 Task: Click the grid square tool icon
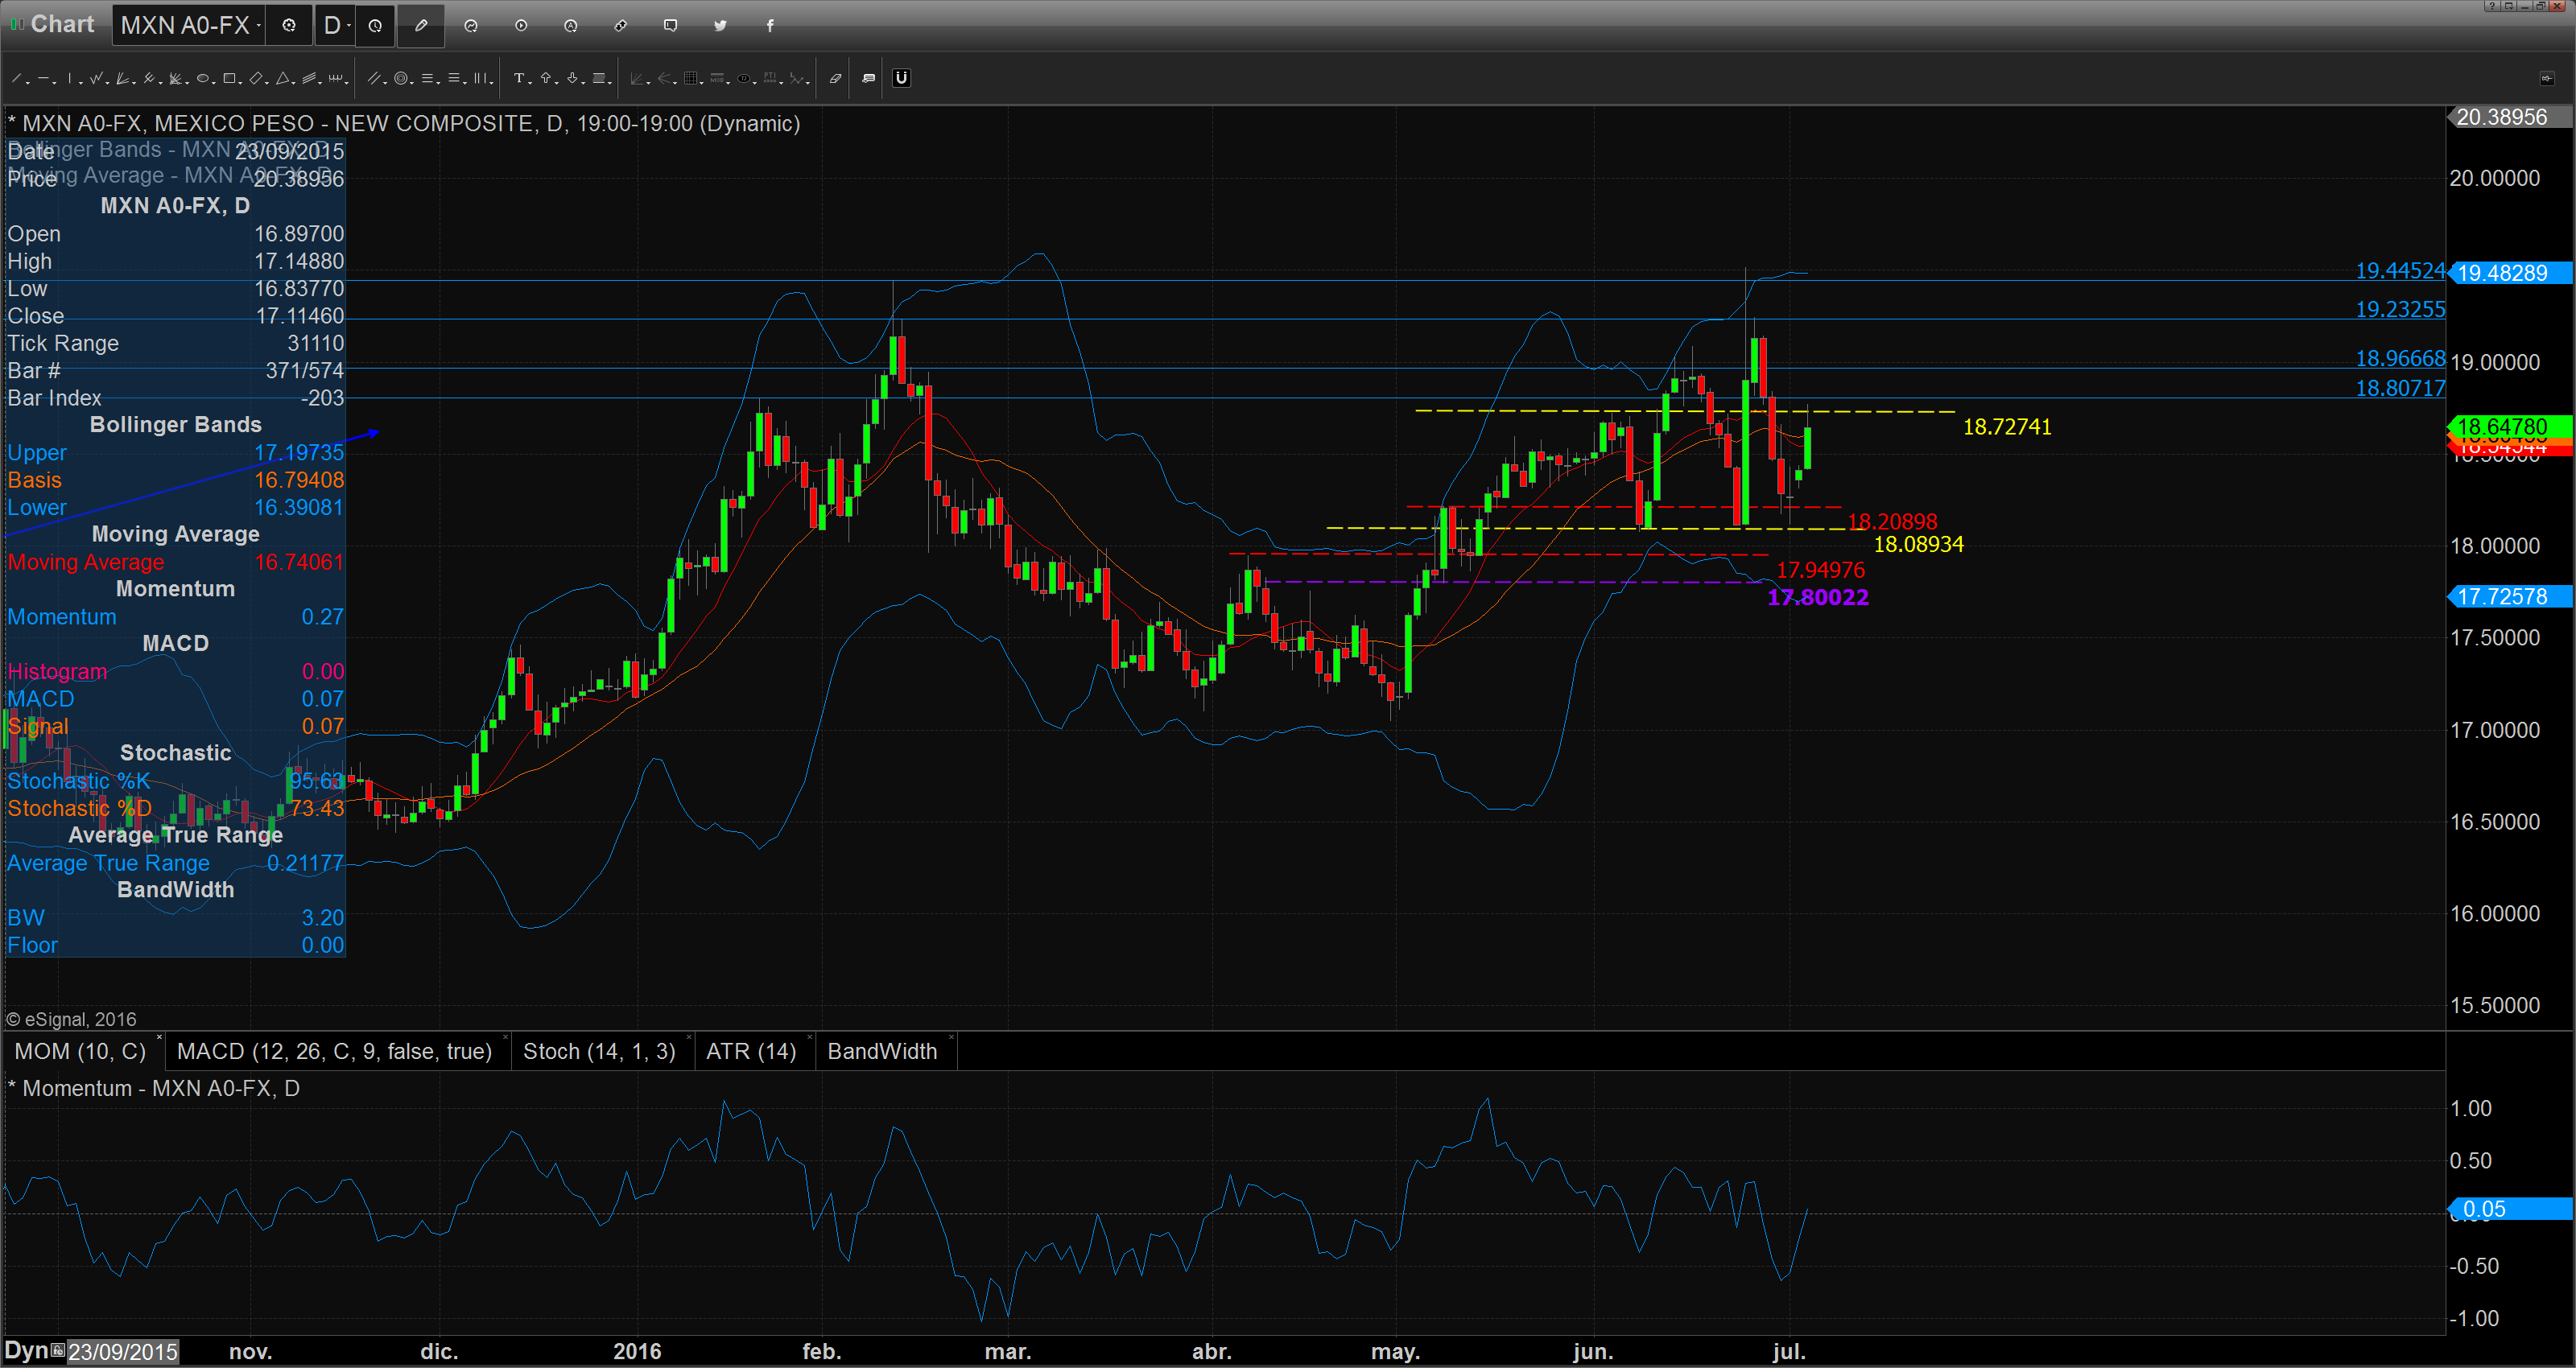point(691,78)
